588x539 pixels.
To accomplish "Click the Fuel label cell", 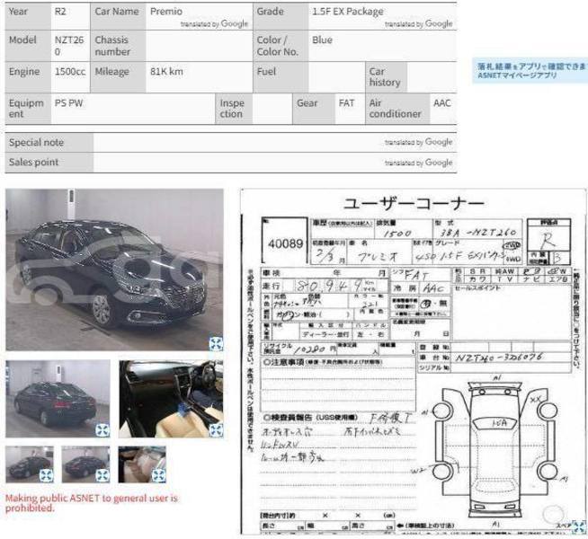I will click(281, 77).
